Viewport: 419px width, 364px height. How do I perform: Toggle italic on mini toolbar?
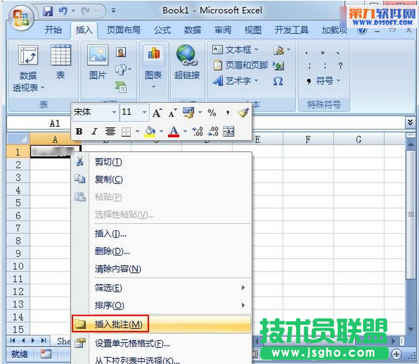point(94,132)
